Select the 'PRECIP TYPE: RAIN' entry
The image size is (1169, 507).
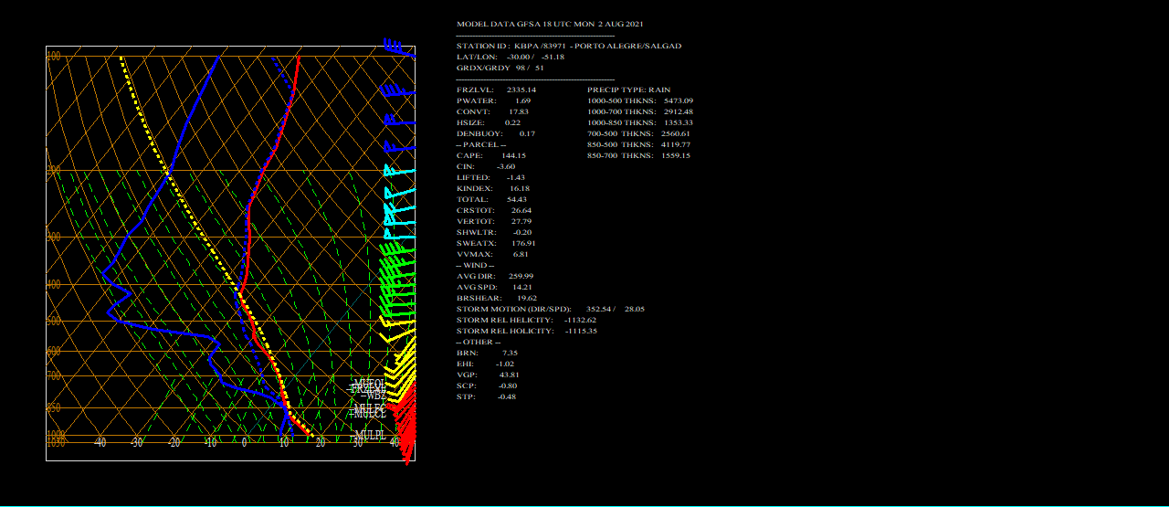coord(628,90)
